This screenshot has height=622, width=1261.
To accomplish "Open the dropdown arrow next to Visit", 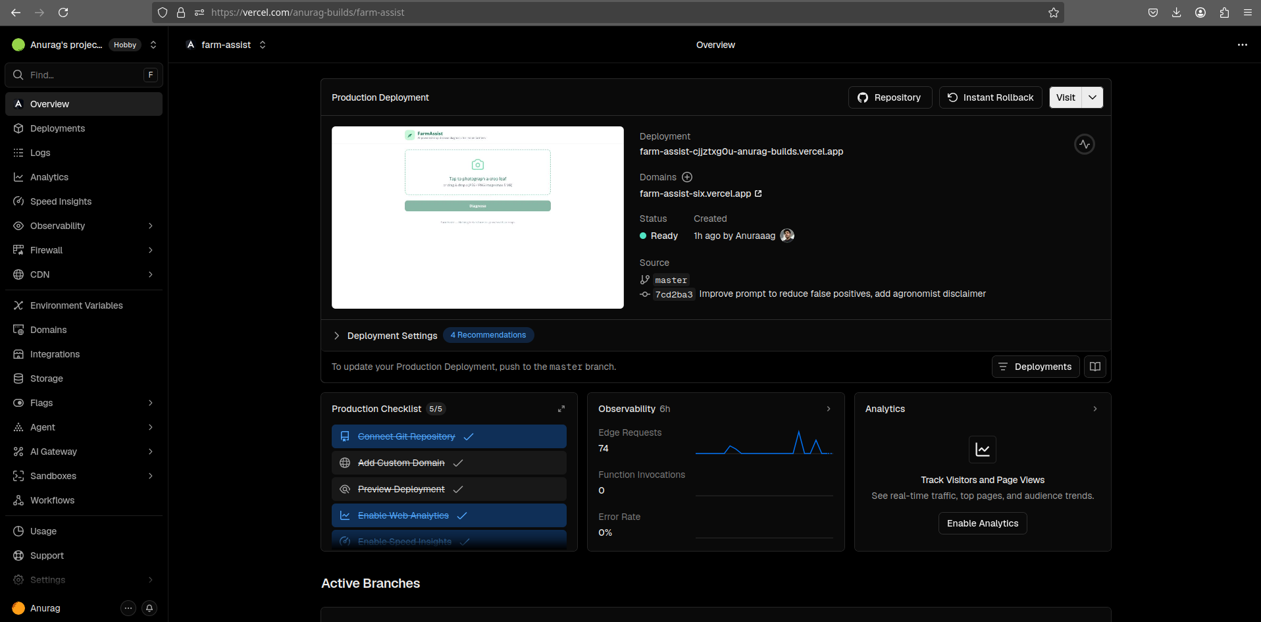I will [1093, 97].
